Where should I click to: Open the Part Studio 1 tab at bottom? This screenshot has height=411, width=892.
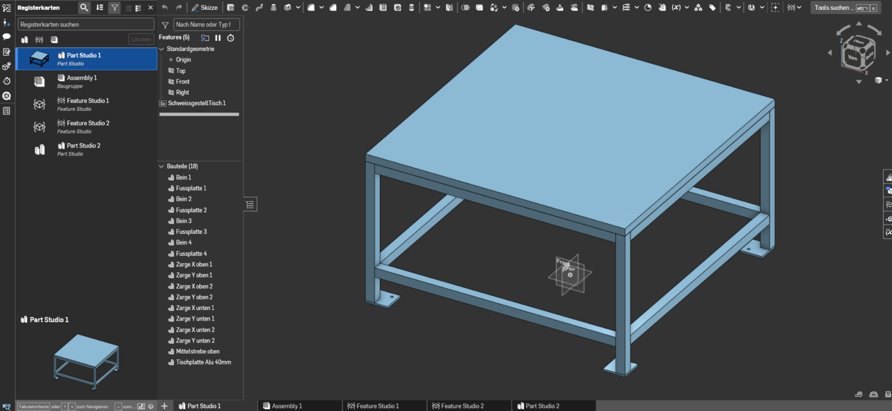(x=215, y=406)
